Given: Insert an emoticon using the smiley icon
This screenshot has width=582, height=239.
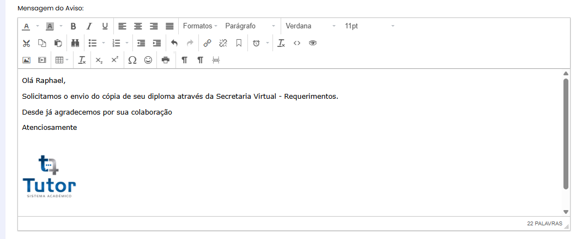Looking at the screenshot, I should click(x=148, y=60).
